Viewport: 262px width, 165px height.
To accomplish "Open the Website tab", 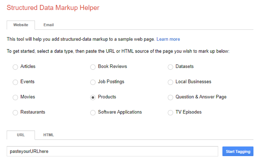I will [21, 25].
